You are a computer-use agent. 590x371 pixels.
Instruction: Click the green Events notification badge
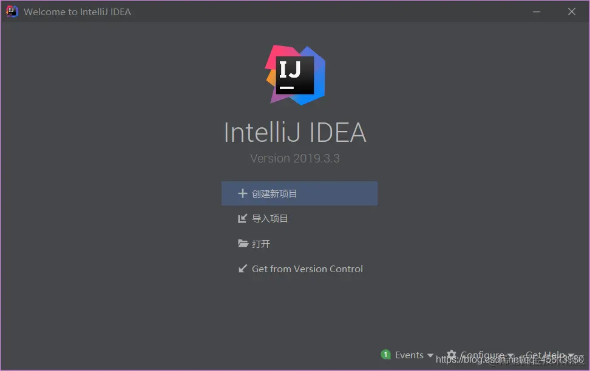385,355
